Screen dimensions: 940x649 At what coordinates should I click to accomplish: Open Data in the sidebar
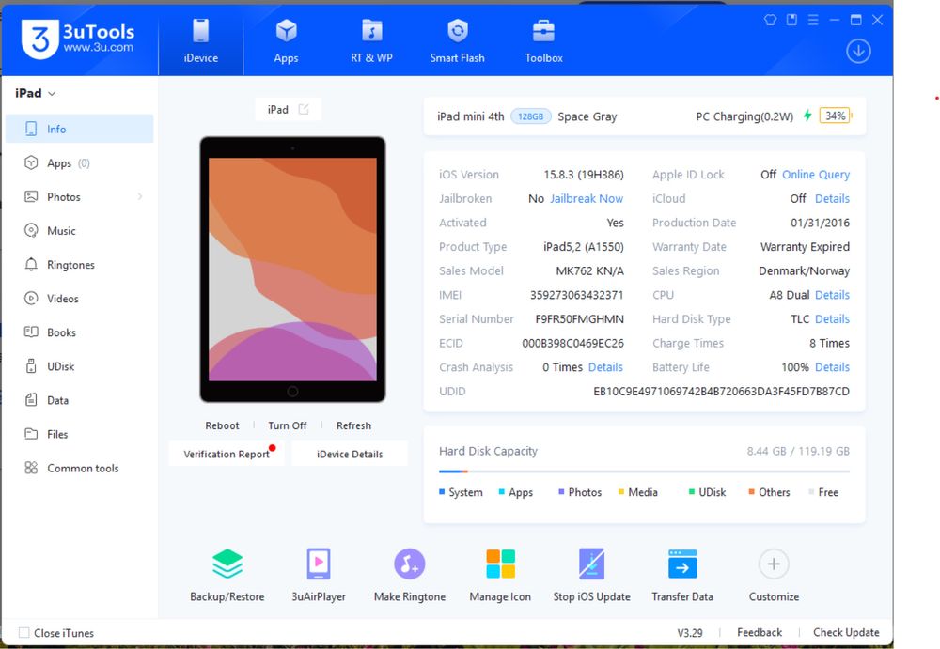pyautogui.click(x=79, y=400)
